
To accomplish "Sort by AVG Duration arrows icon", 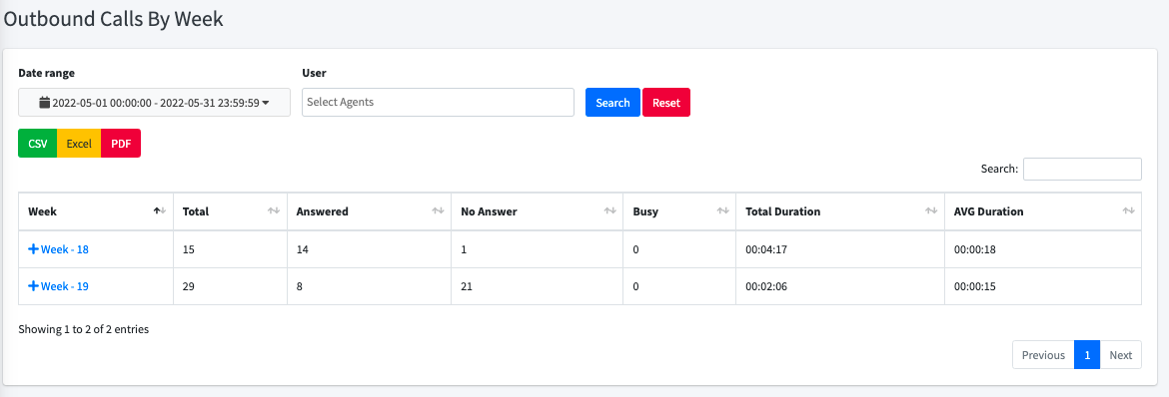I will (1128, 211).
